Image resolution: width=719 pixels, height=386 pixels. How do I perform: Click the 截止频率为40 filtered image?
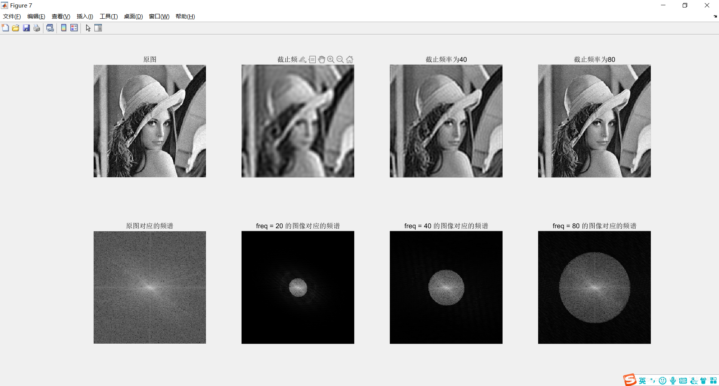point(446,121)
